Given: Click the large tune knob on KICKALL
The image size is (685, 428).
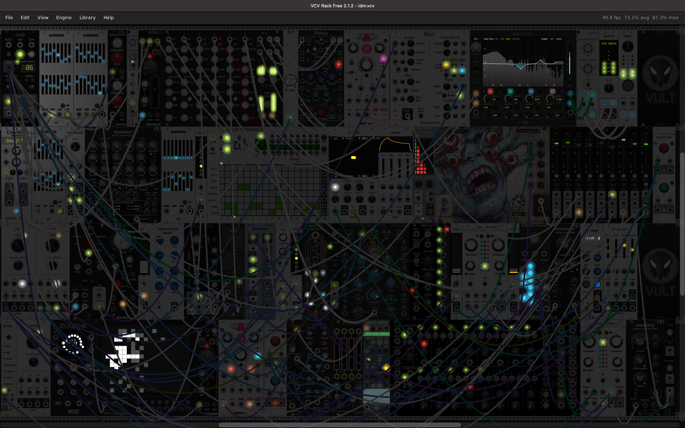Looking at the screenshot, I should click(x=150, y=67).
